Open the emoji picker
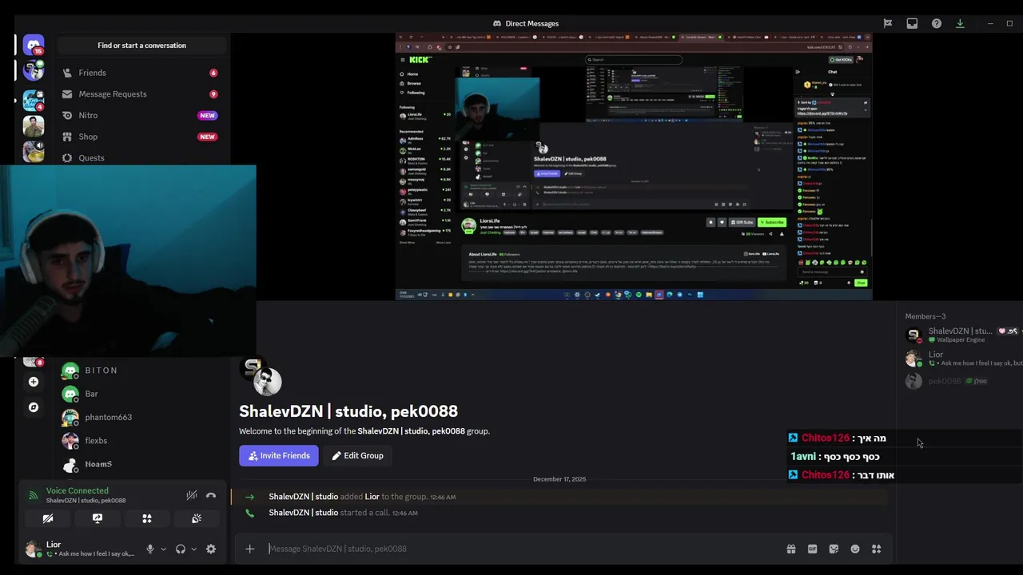Viewport: 1023px width, 575px height. point(855,549)
